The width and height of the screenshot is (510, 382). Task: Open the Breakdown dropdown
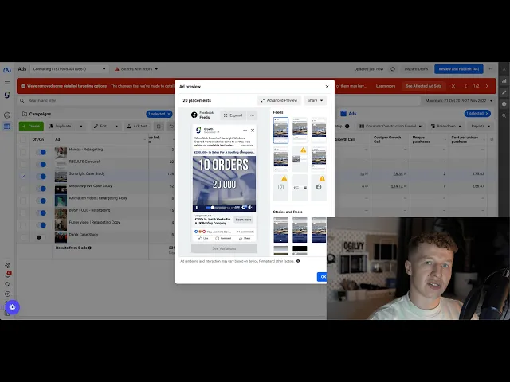point(445,126)
